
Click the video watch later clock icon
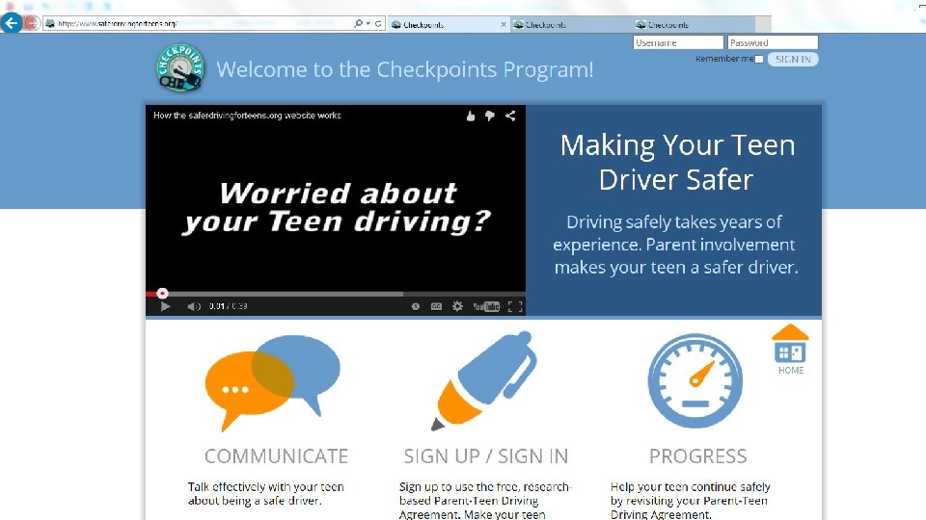point(416,306)
